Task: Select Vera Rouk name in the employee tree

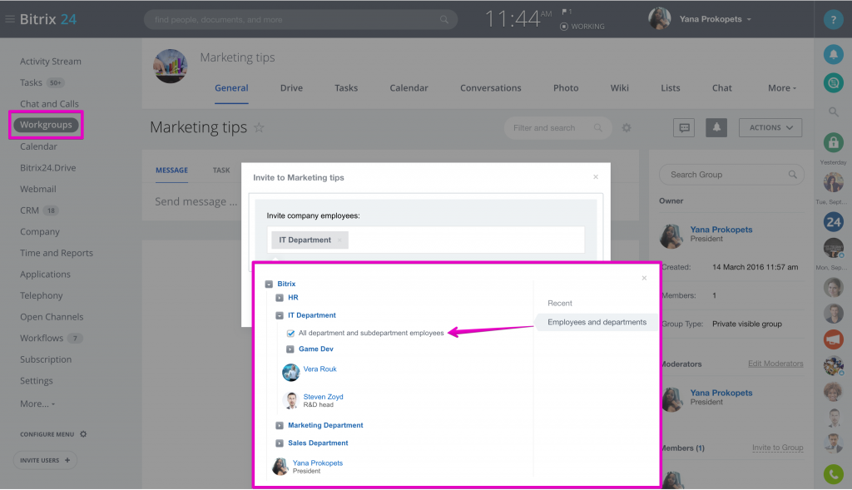Action: click(319, 369)
